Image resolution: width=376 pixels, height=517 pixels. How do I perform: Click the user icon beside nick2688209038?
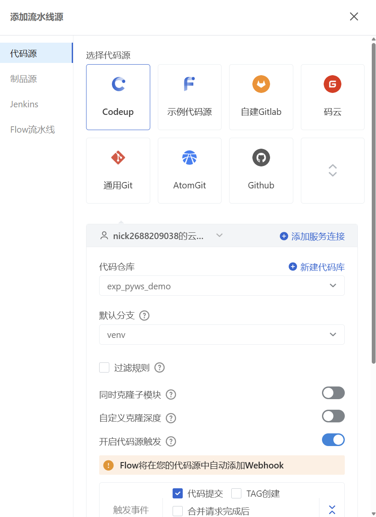point(104,236)
